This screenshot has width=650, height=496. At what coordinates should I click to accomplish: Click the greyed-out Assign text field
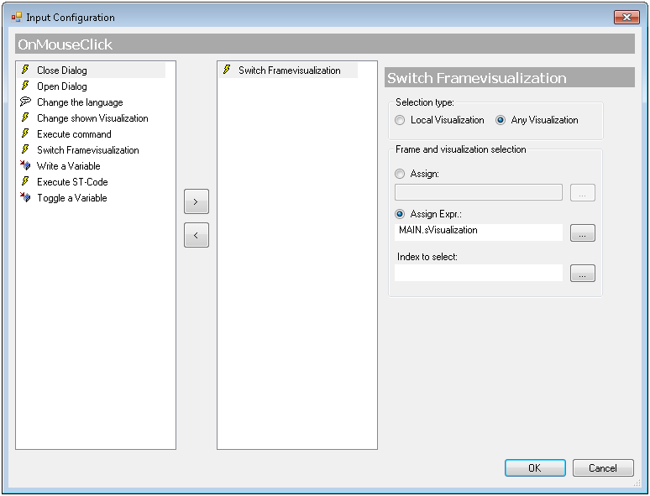(x=479, y=192)
